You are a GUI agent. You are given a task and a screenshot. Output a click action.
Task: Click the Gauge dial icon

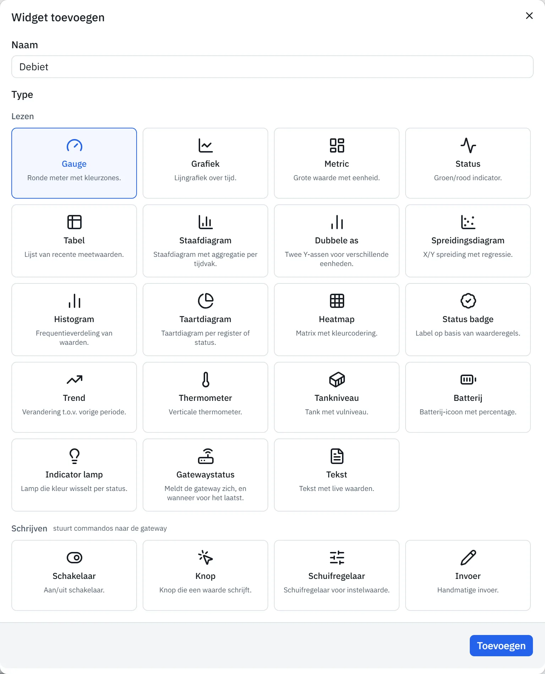tap(74, 145)
